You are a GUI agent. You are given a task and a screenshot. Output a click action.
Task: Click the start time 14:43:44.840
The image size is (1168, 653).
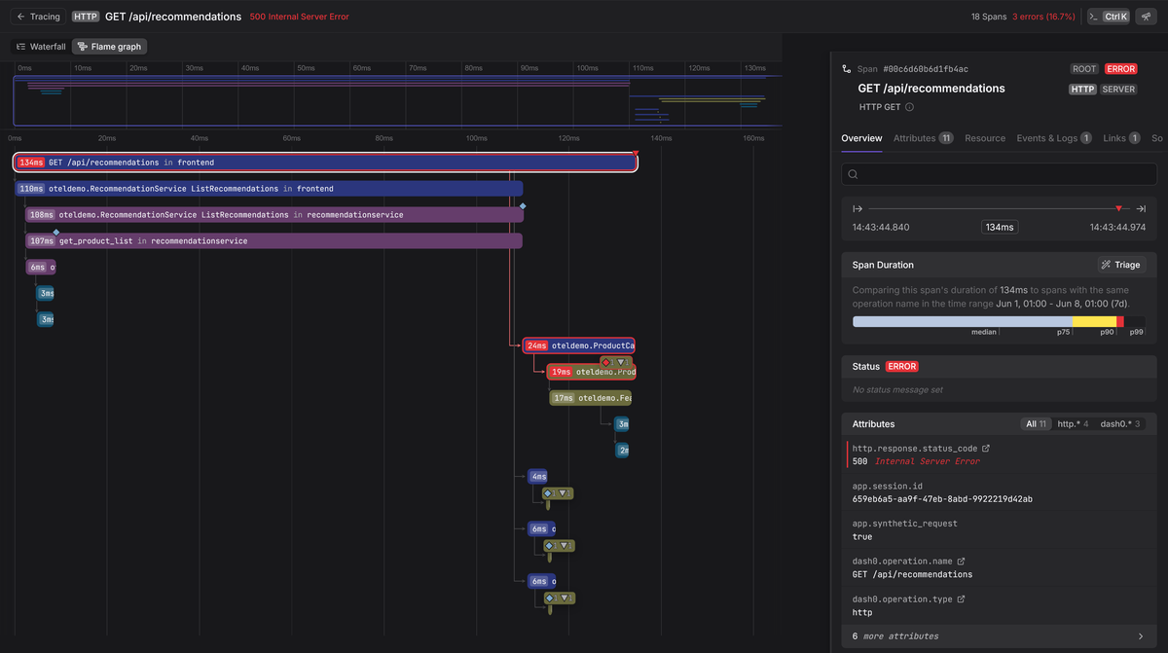[880, 227]
